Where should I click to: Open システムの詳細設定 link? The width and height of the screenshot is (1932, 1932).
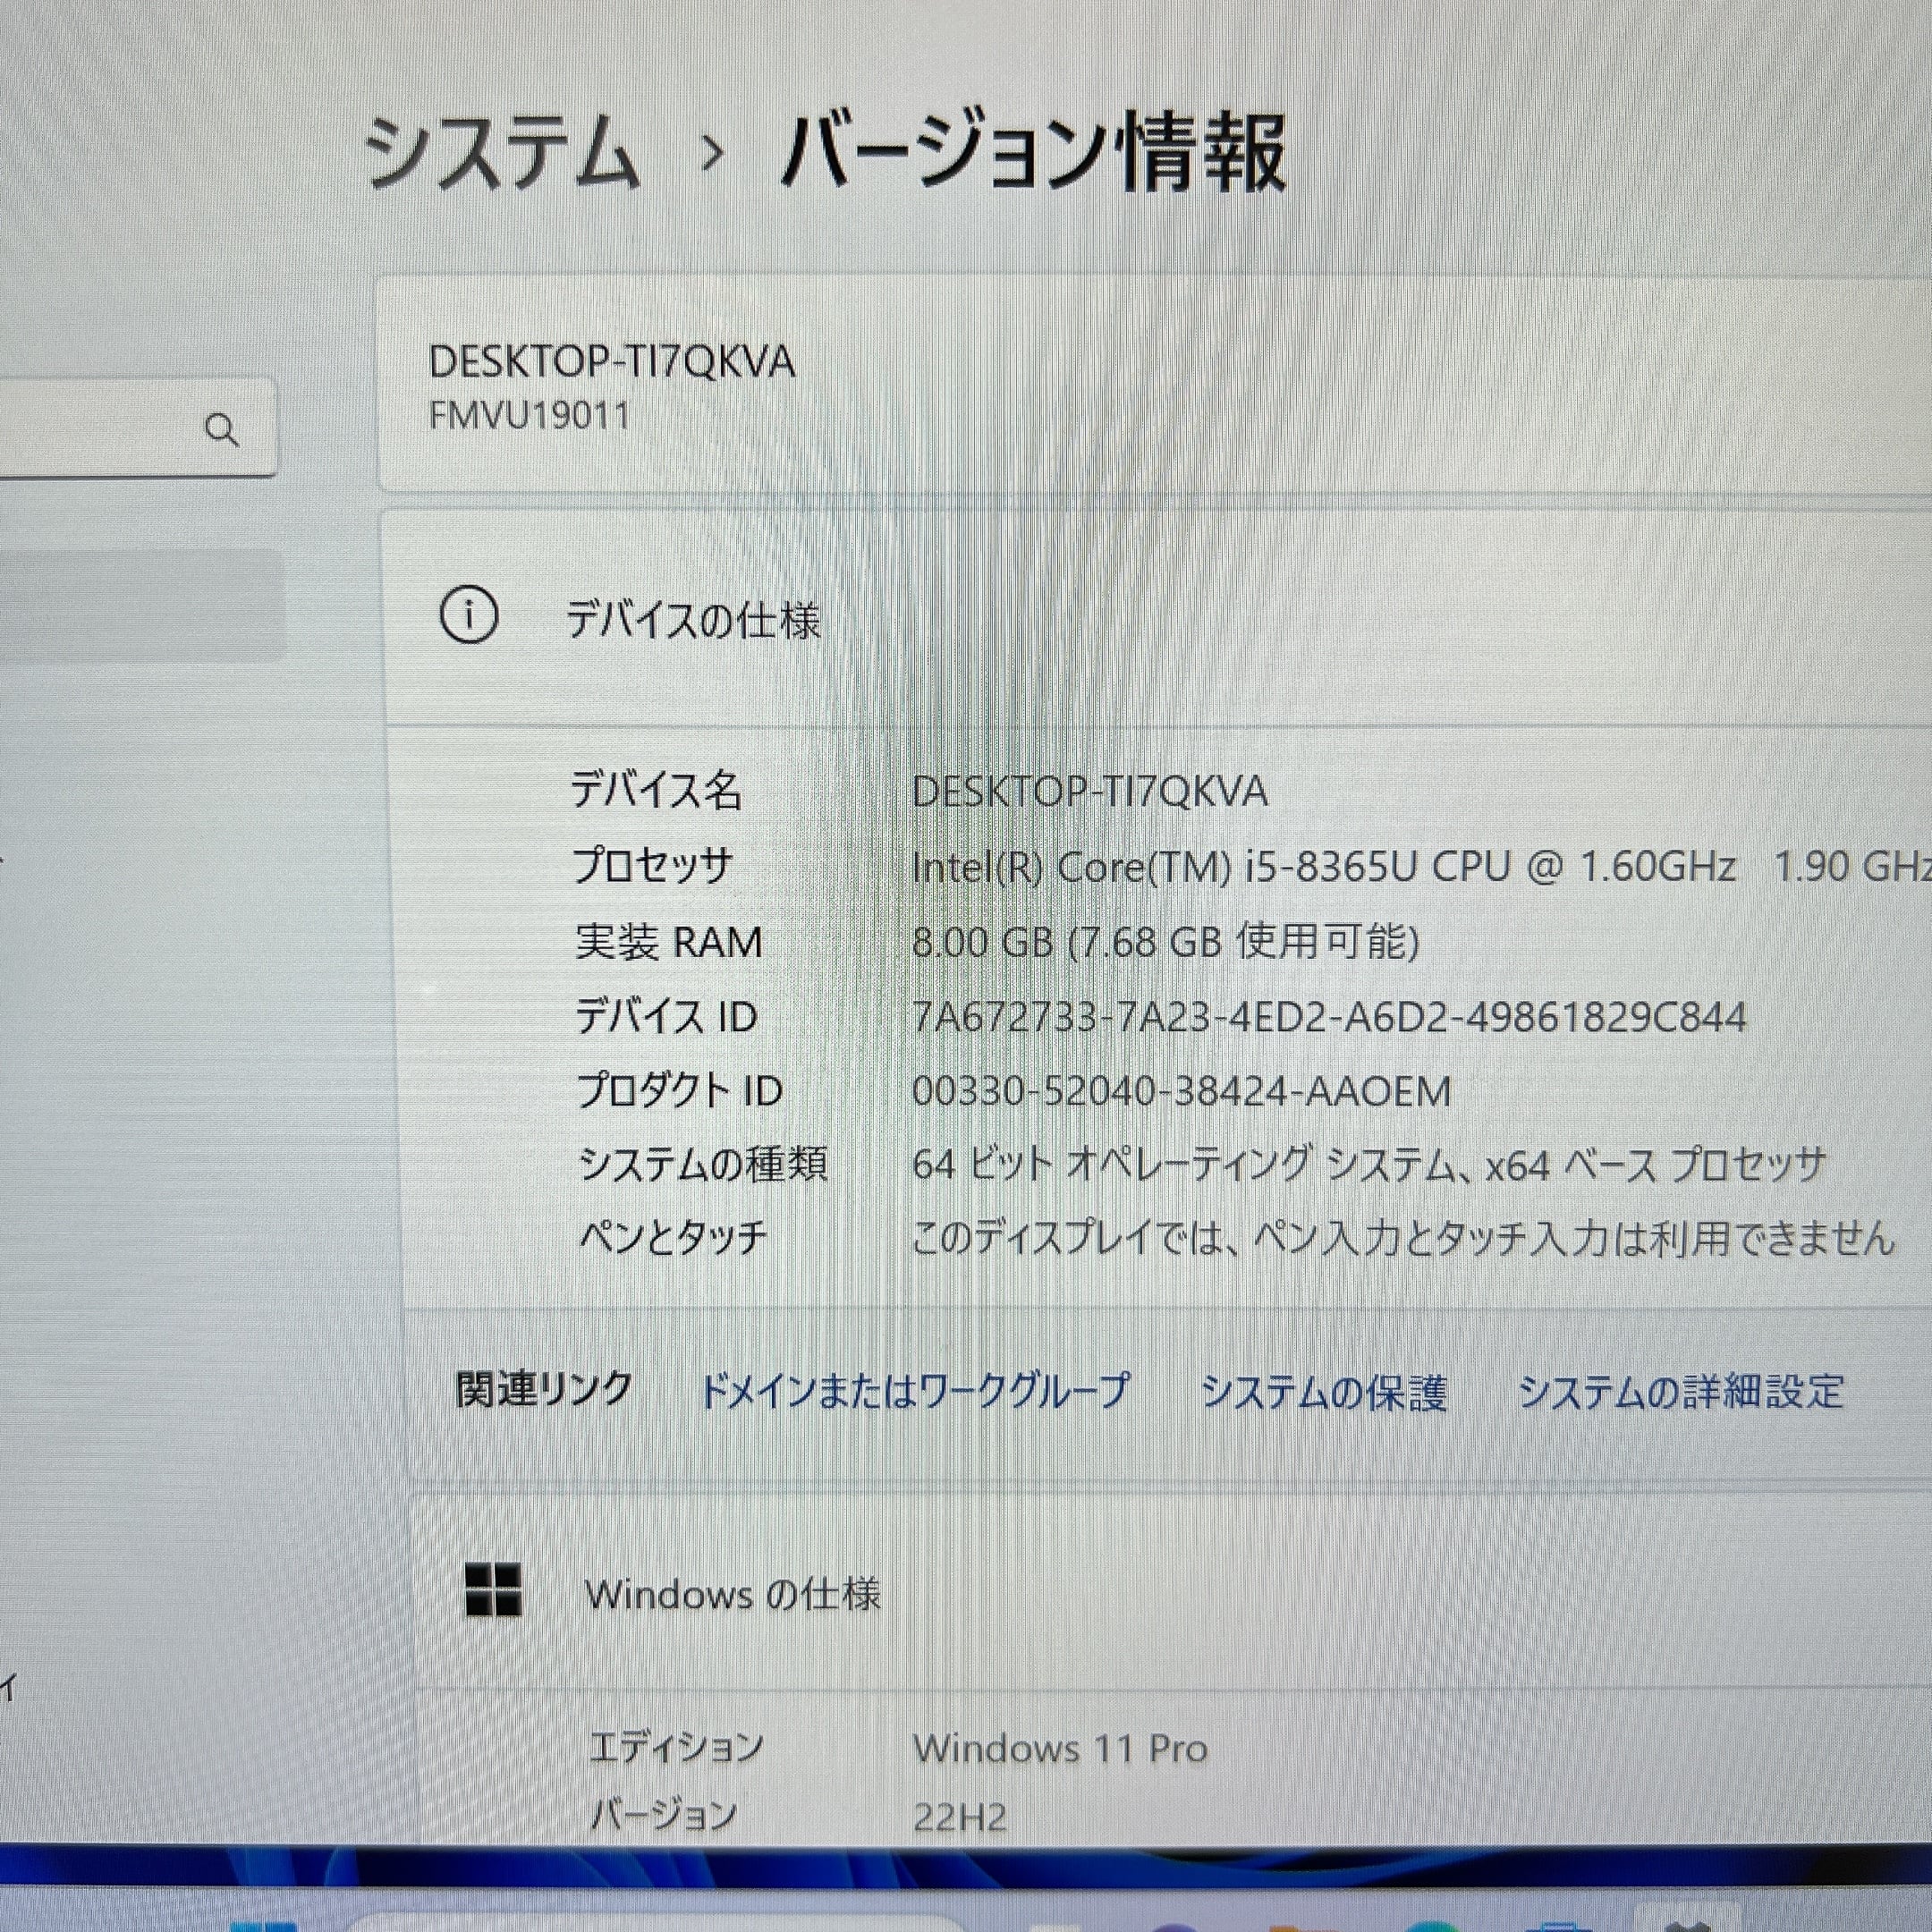1681,1391
